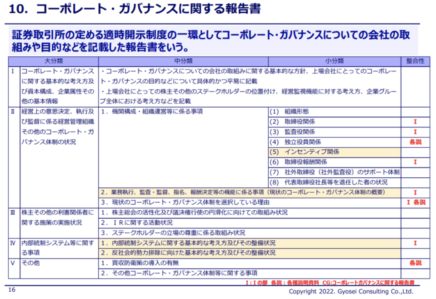
Task: Click the cell (2) 取締役関係
Action: (x=335, y=122)
